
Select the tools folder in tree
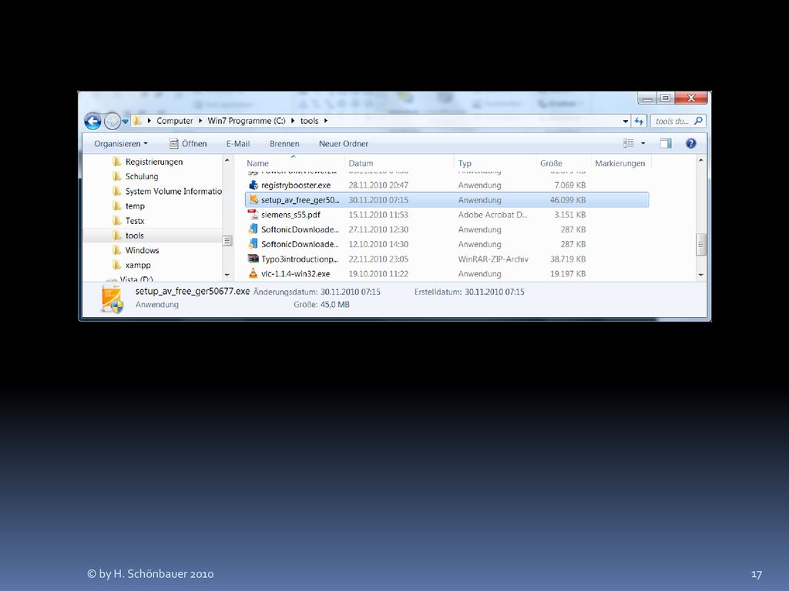click(x=134, y=235)
